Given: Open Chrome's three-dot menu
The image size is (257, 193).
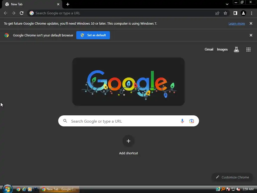Looking at the screenshot, I should [251, 13].
